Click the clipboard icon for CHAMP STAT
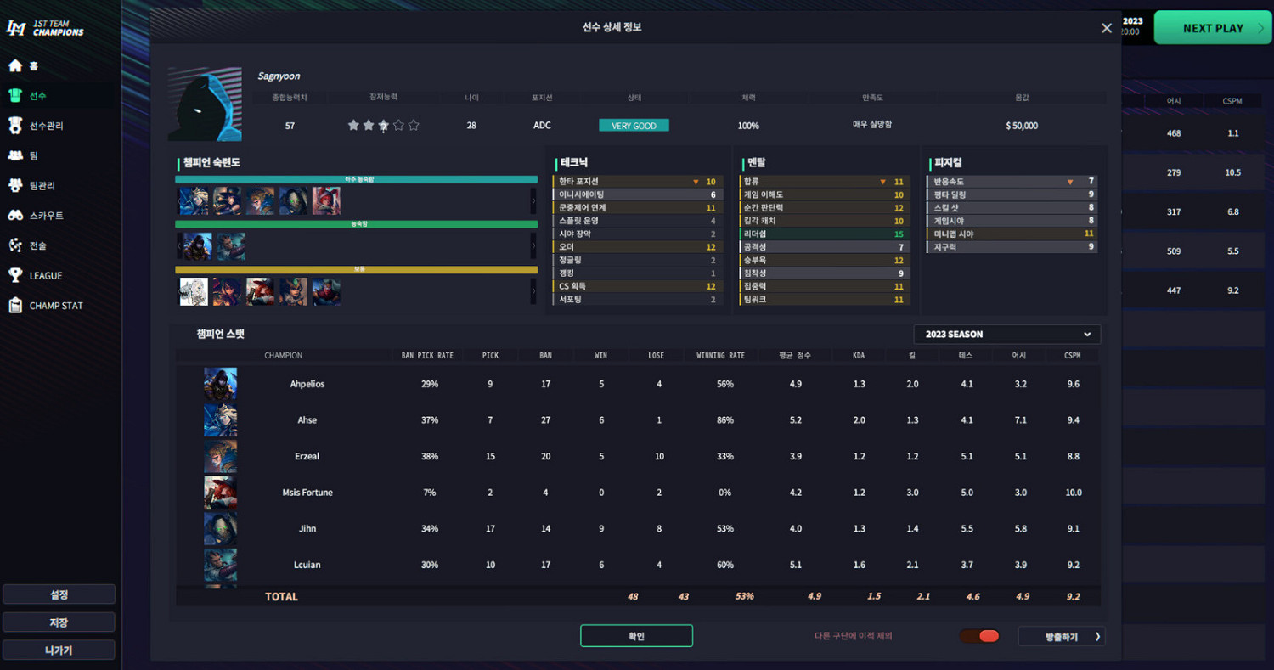 (15, 305)
